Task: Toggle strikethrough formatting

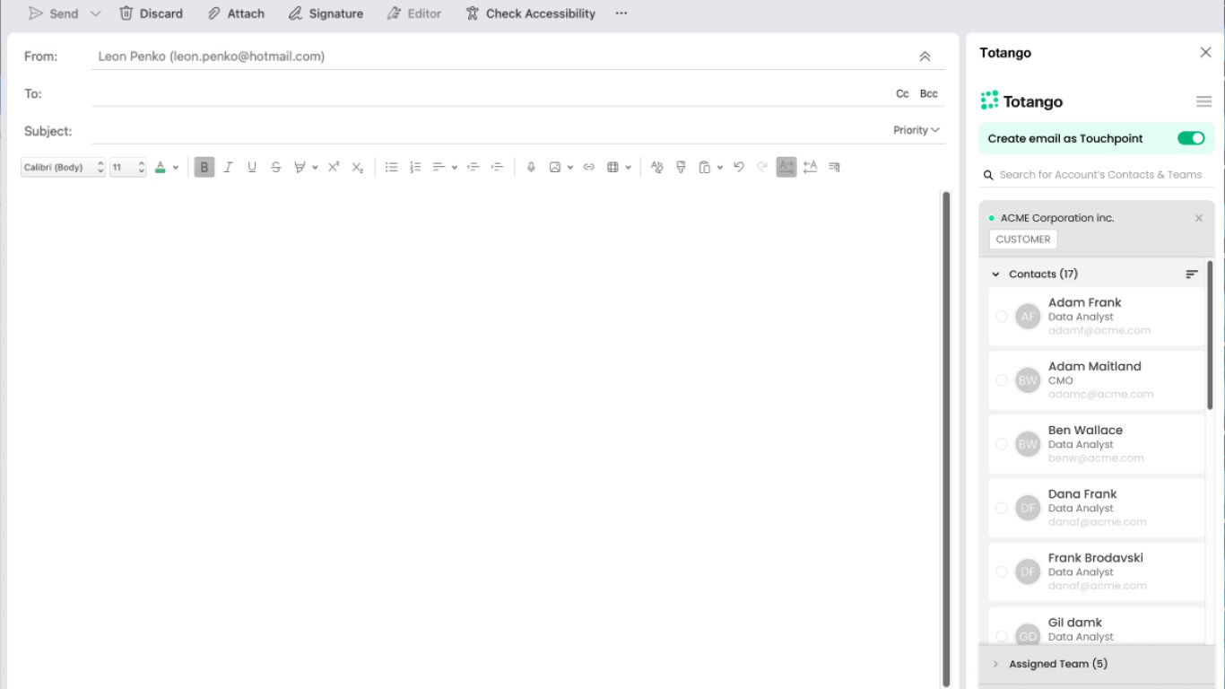Action: tap(276, 167)
